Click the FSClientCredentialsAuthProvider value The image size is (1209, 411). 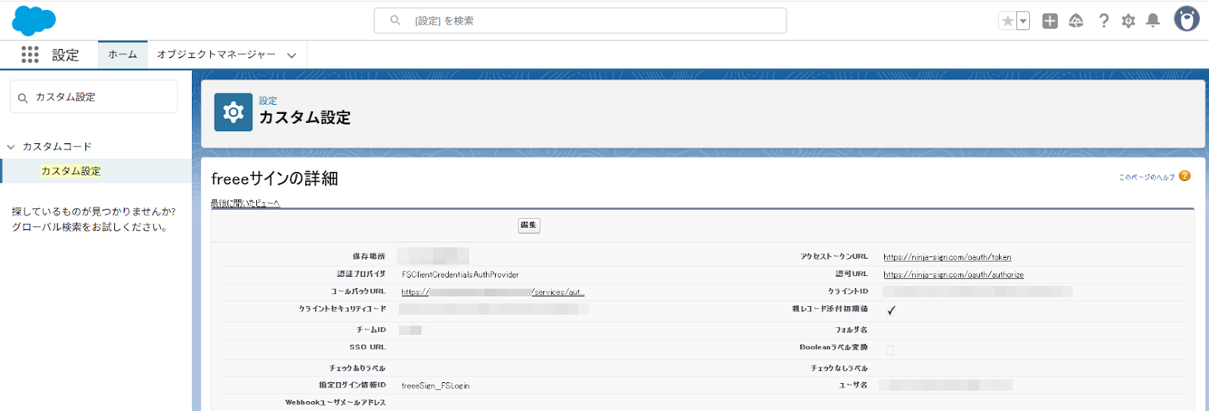(x=460, y=275)
